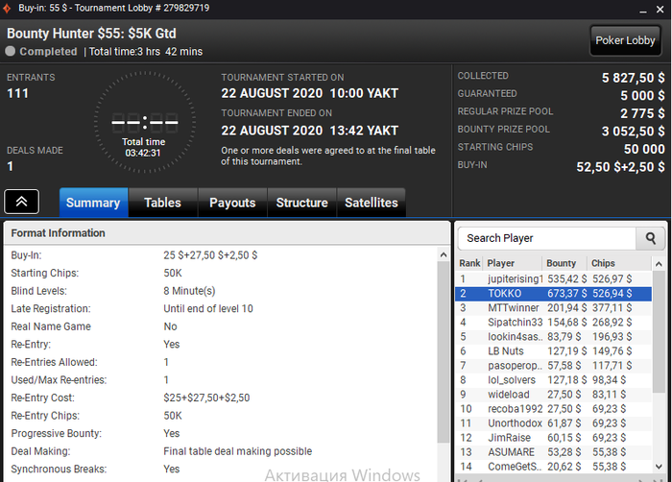Select the lookin4sas.. player row
Screen dimensions: 672x482
[554, 337]
